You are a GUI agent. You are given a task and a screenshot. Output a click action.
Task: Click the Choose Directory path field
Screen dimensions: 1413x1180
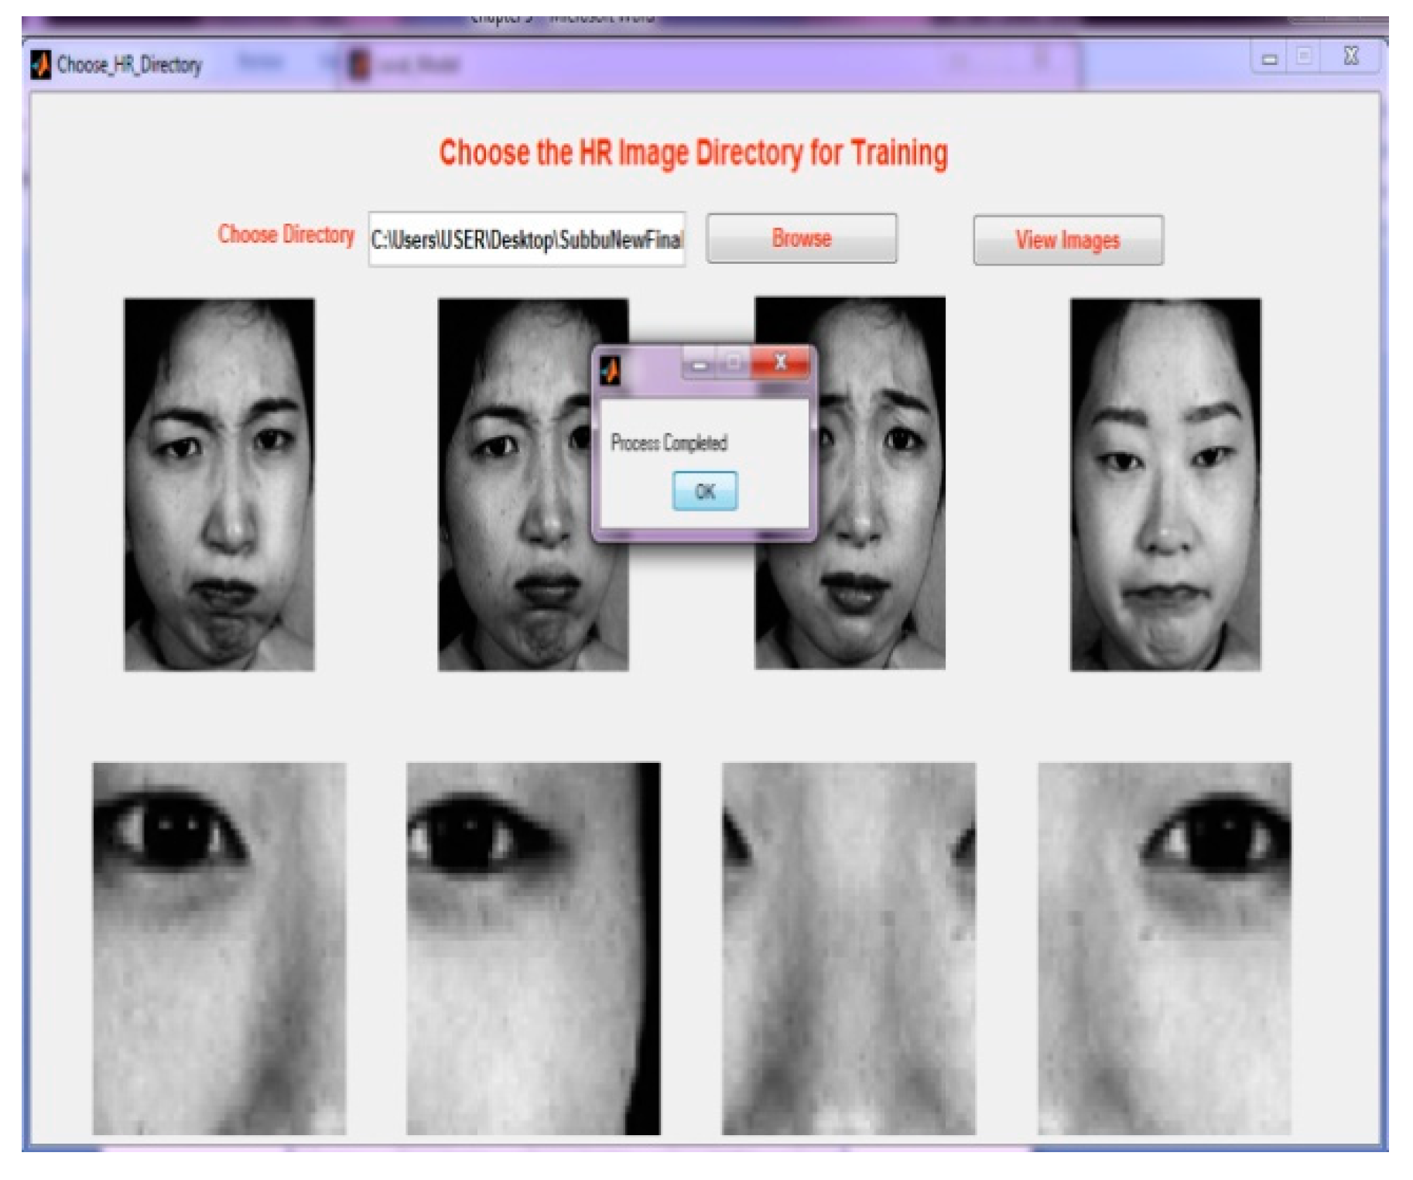pos(526,240)
